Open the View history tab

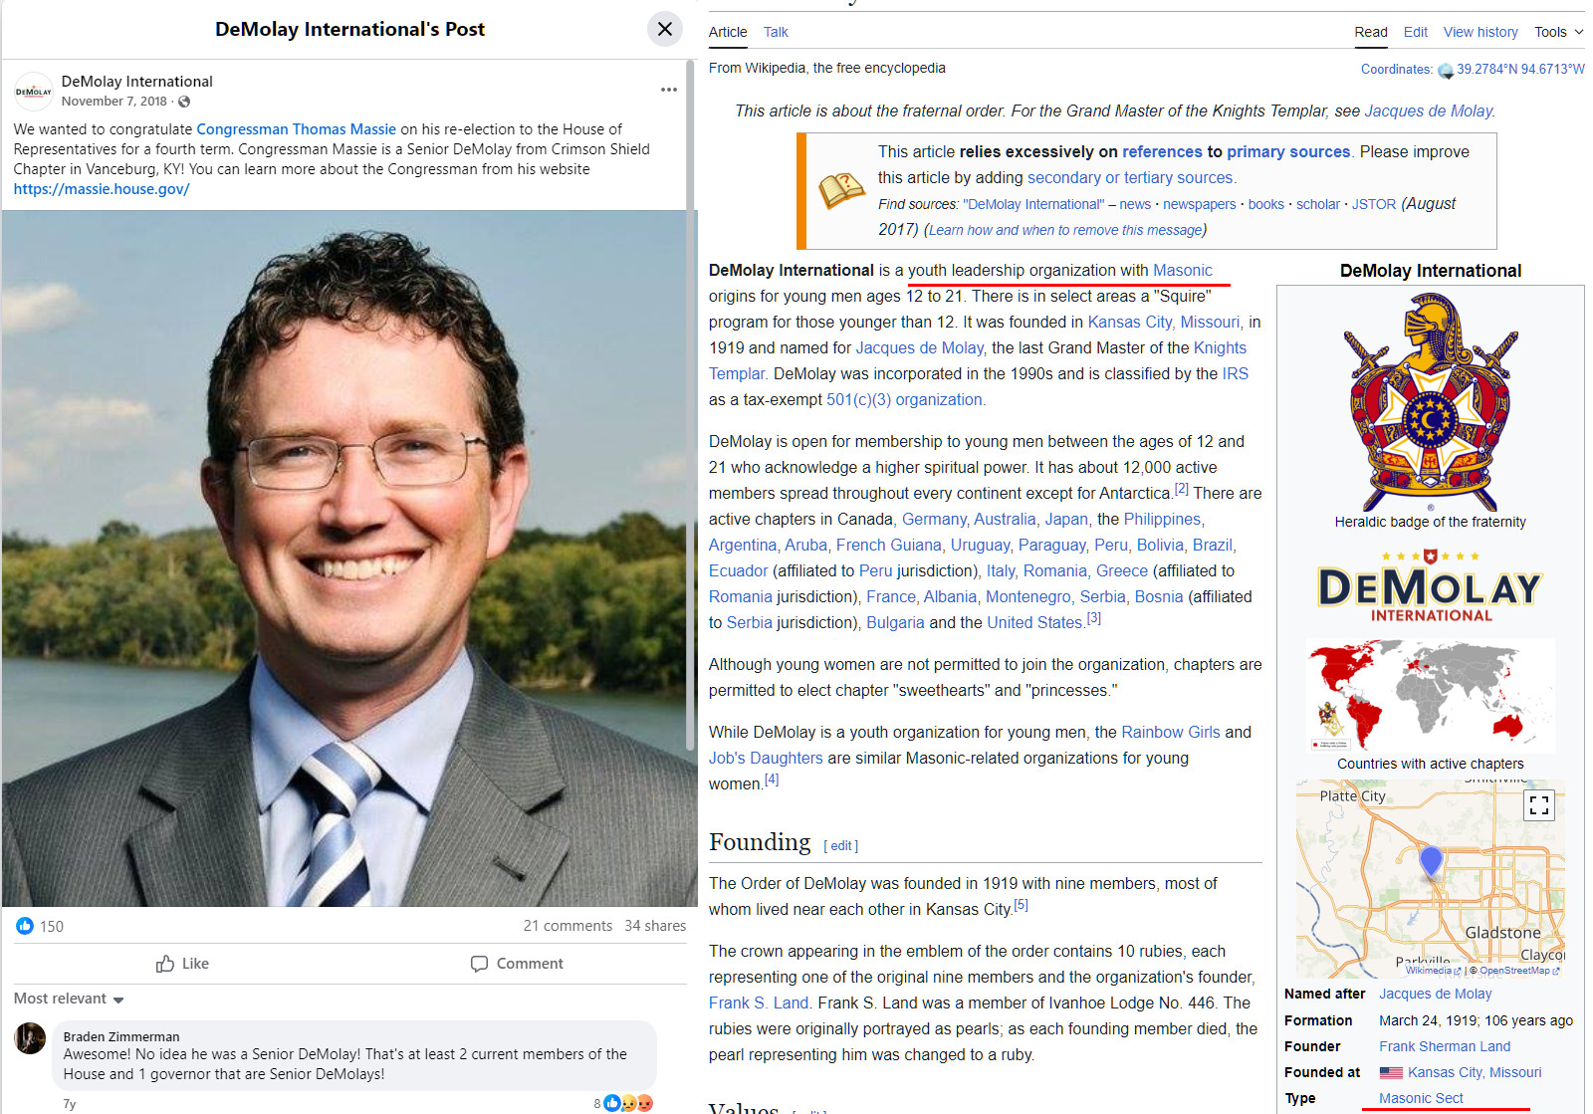point(1480,32)
